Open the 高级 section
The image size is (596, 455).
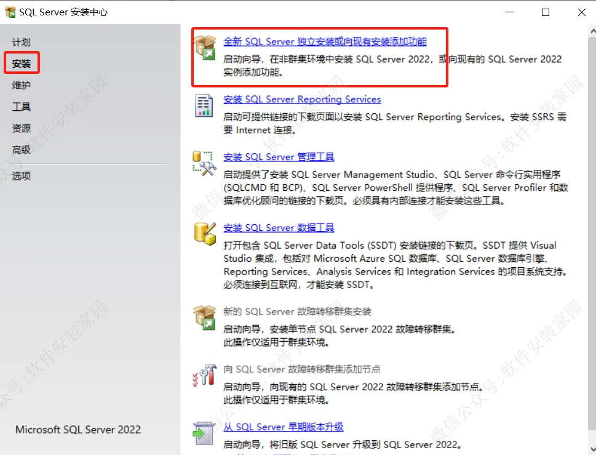[x=22, y=150]
